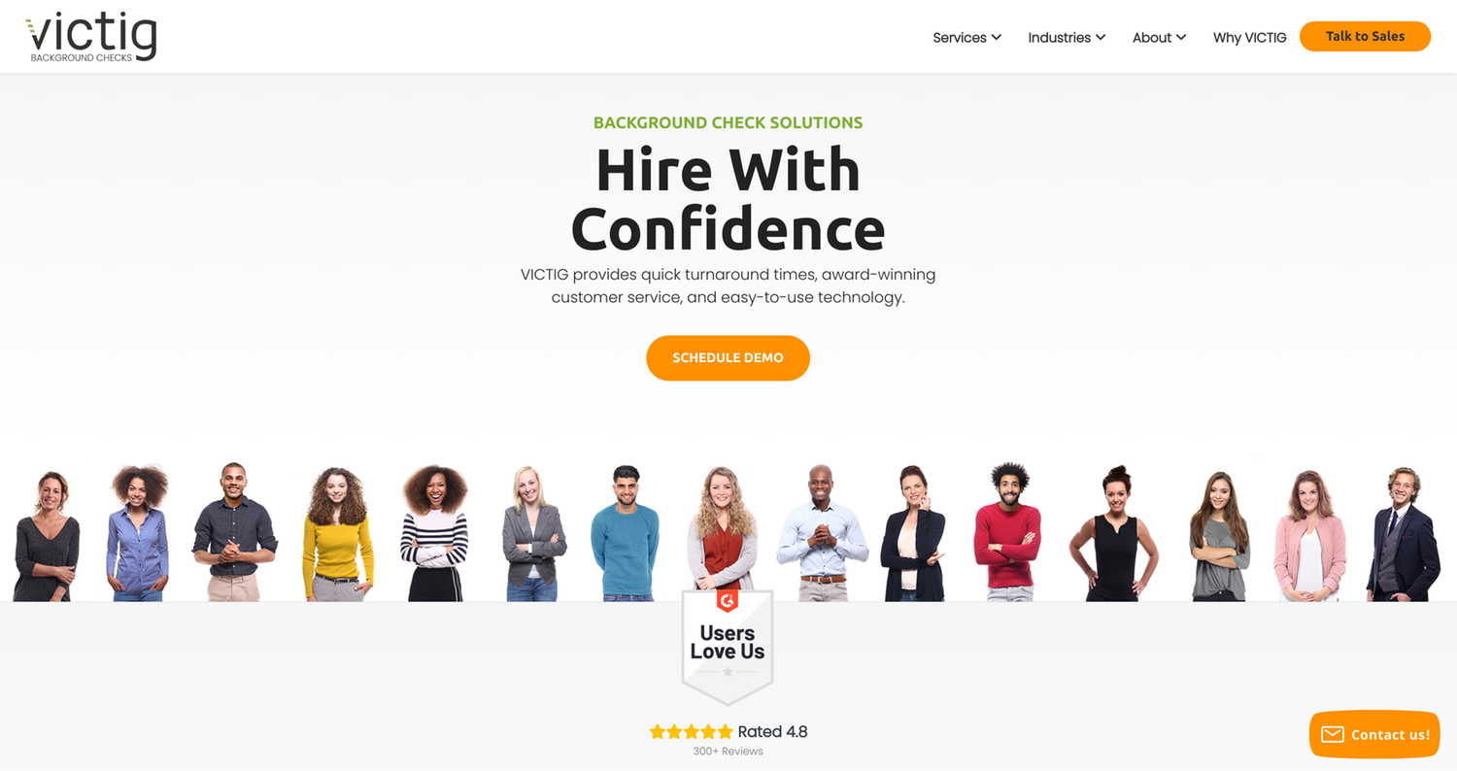Click the woman in the yellow sweater

click(336, 534)
